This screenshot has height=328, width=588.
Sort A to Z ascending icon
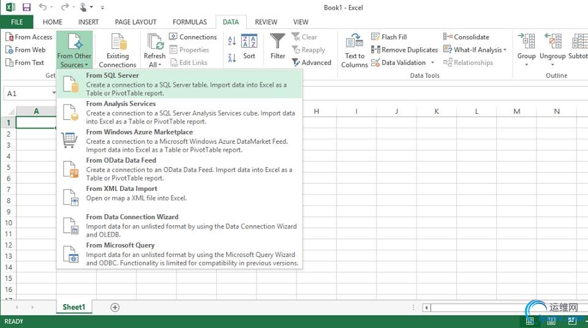coord(232,41)
